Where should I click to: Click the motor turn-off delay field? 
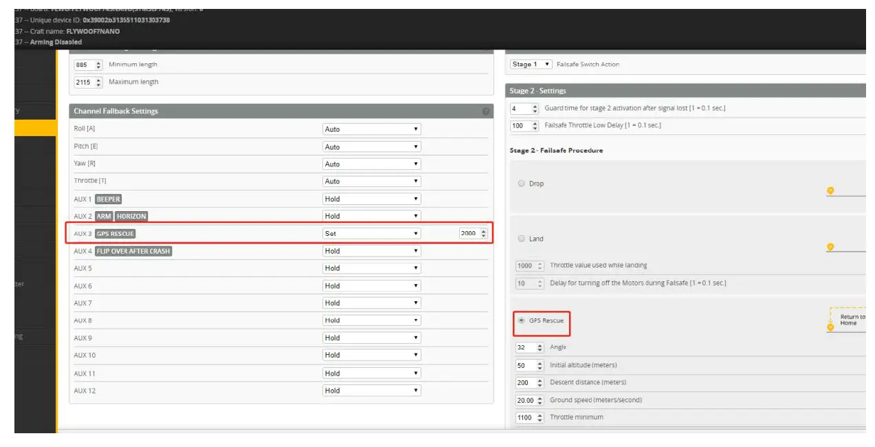[x=529, y=283]
